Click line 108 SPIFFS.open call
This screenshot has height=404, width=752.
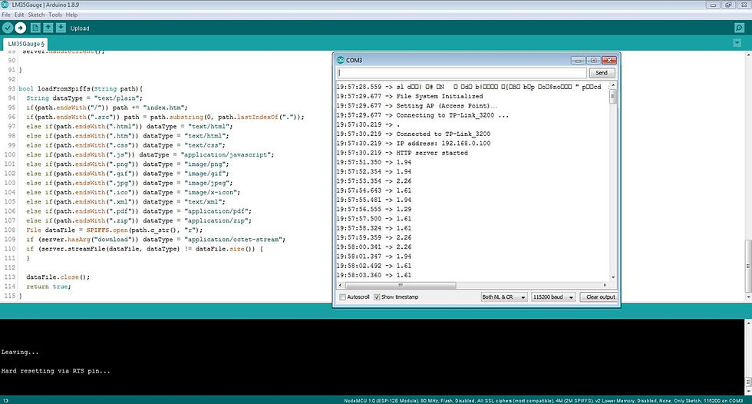[114, 230]
